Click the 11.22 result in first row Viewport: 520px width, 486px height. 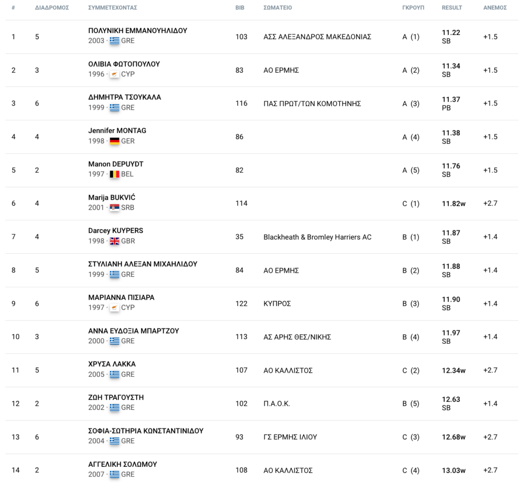(x=451, y=33)
